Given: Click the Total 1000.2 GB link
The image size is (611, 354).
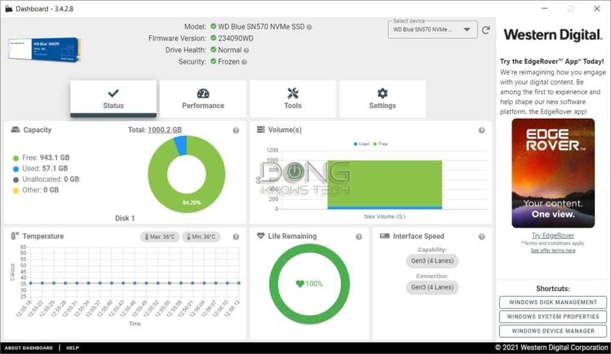Looking at the screenshot, I should point(165,130).
